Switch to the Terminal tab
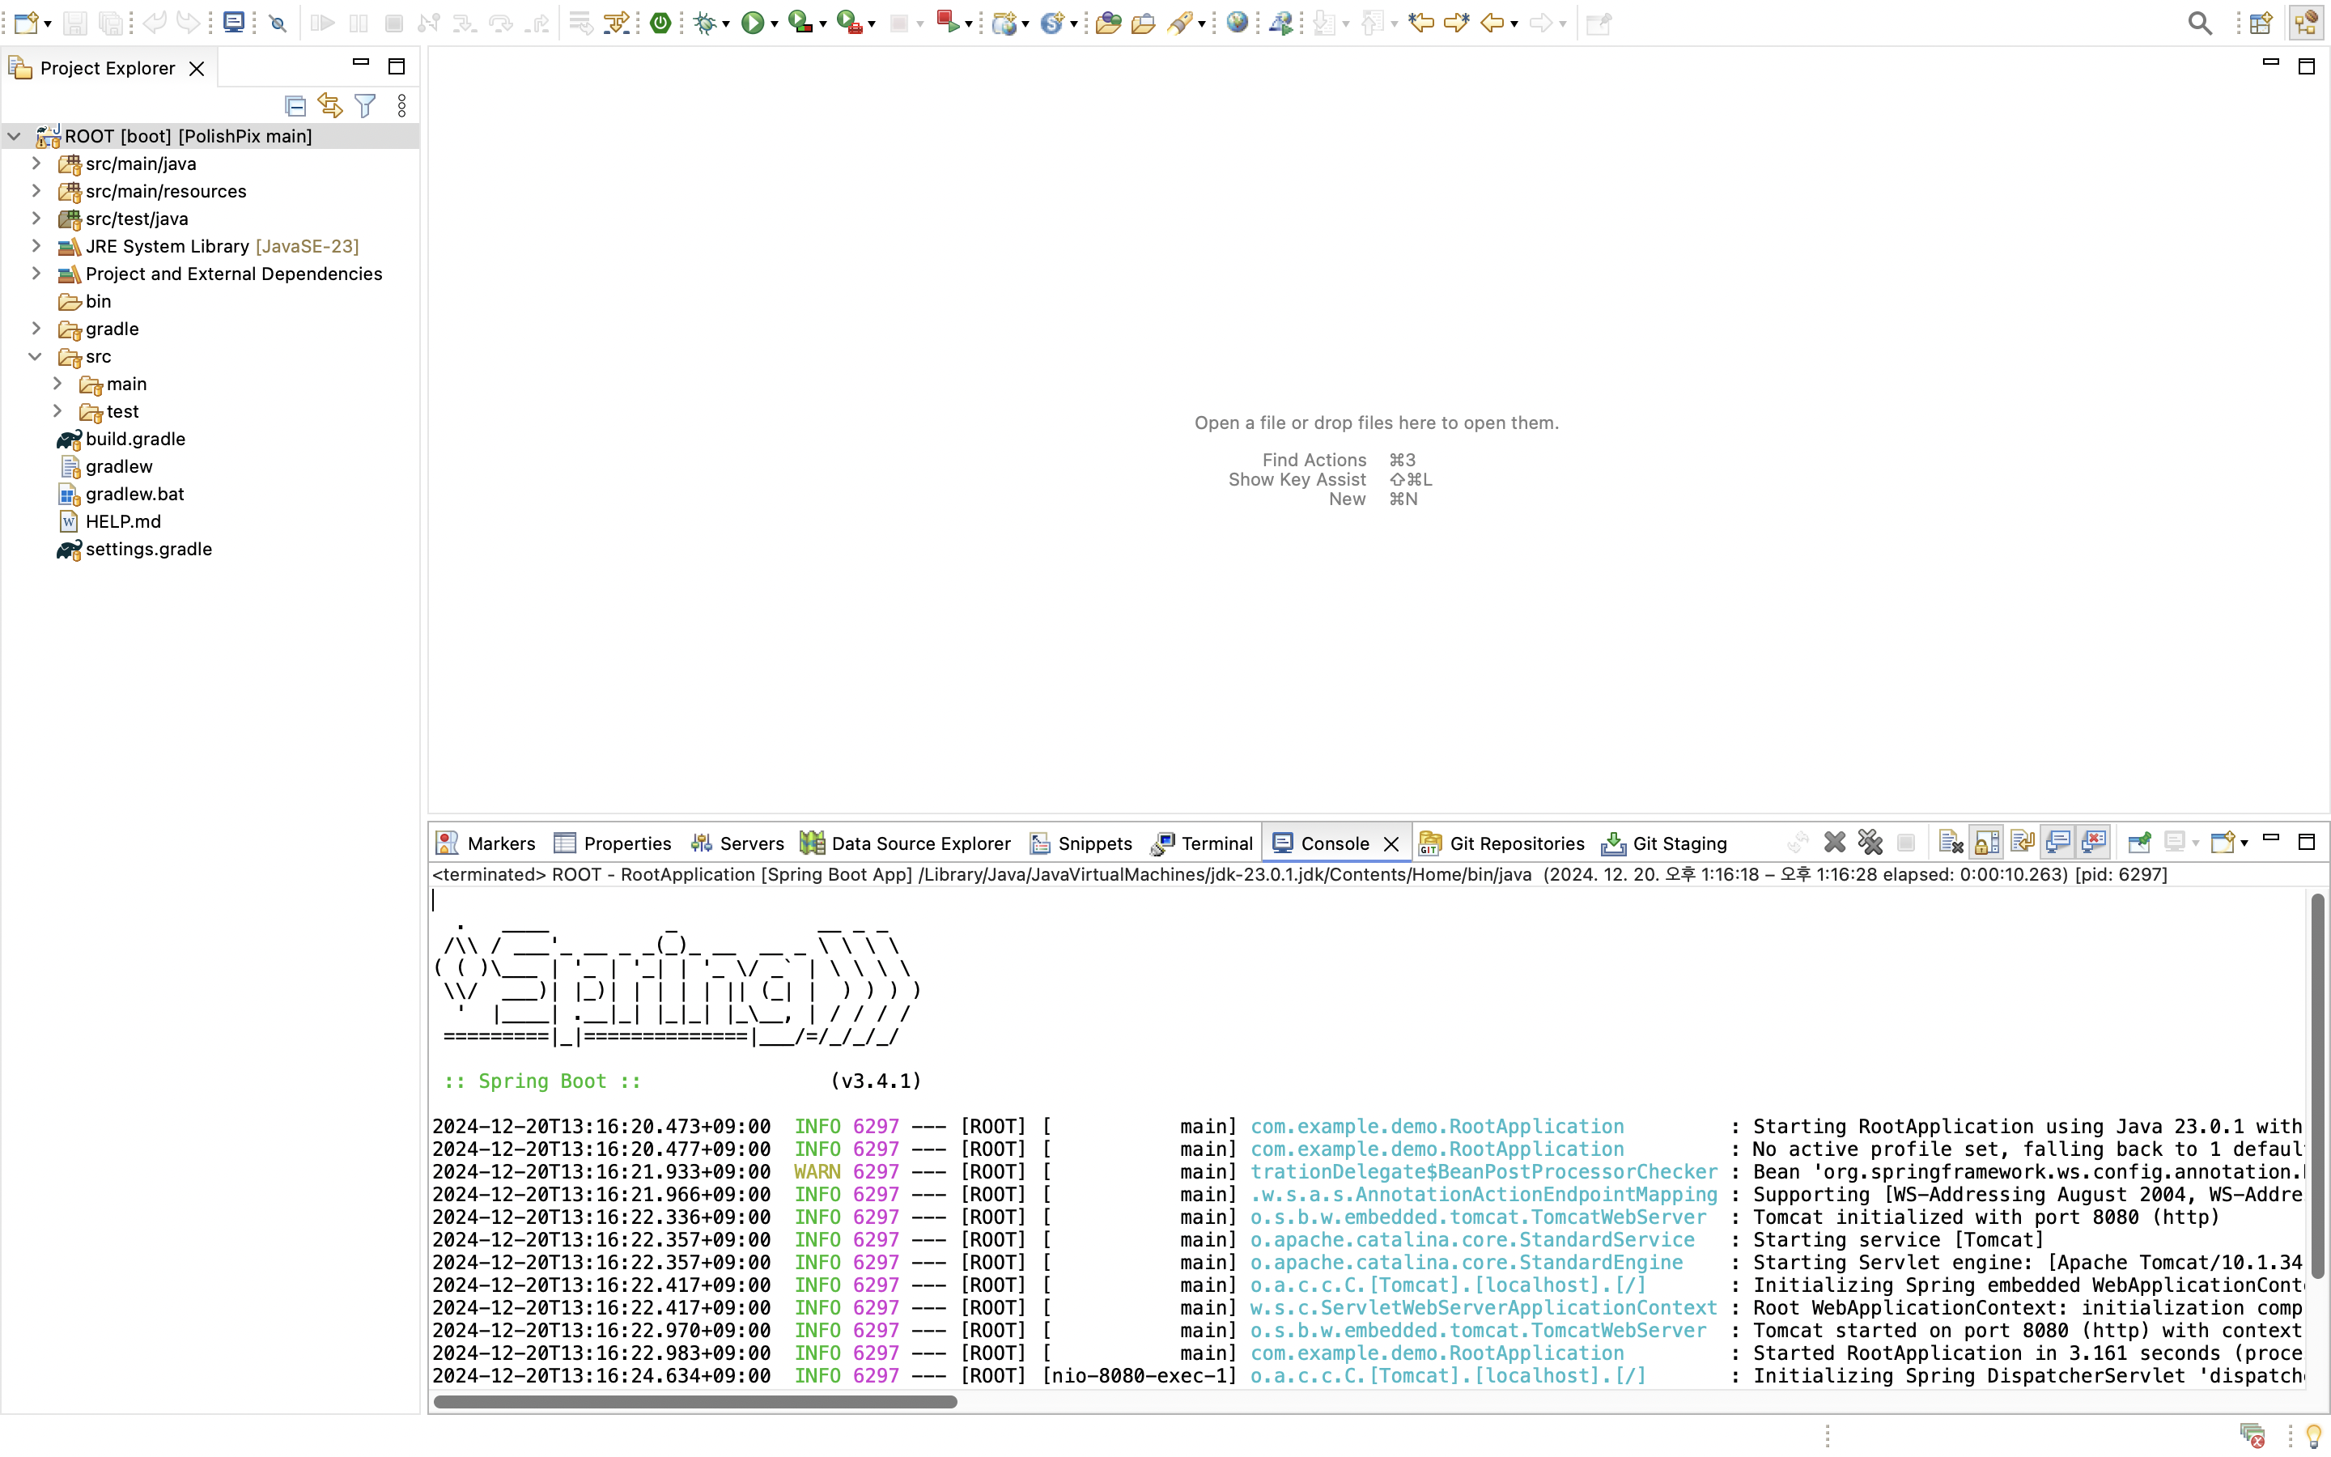Image resolution: width=2331 pixels, height=1457 pixels. 1202,843
